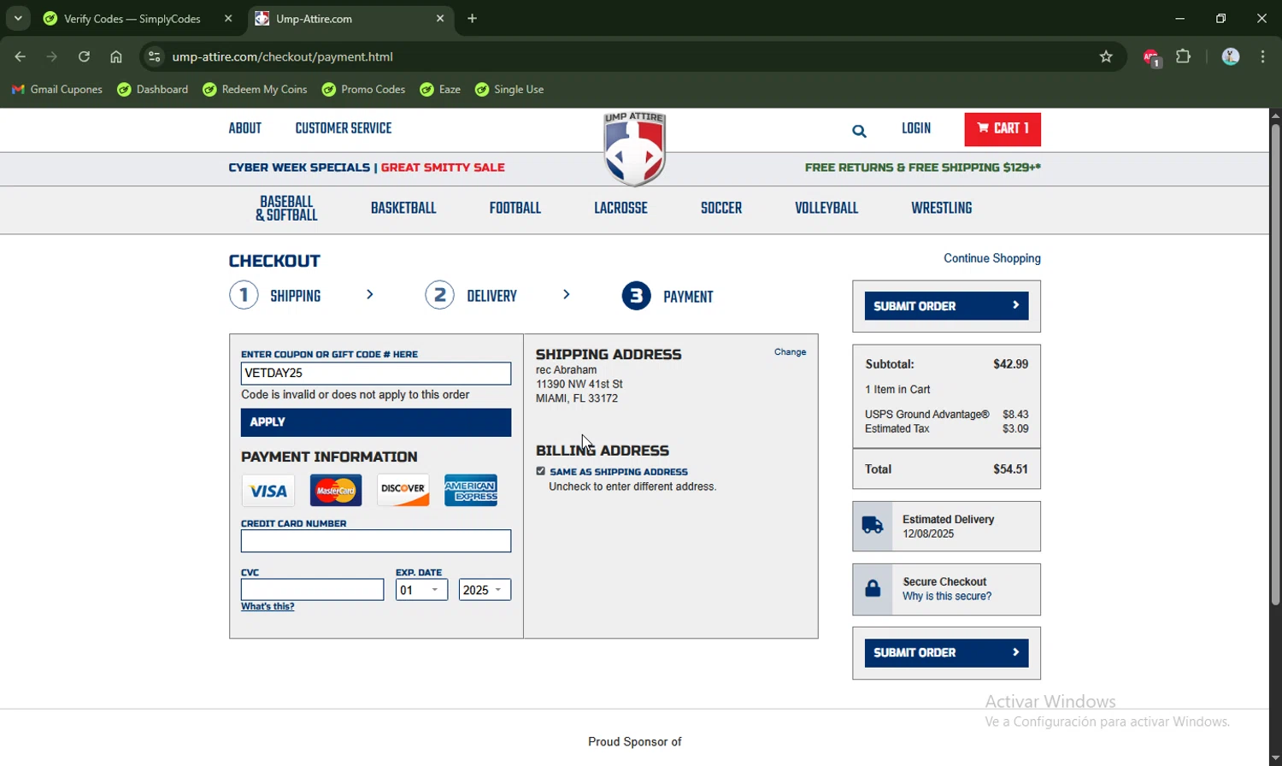Image resolution: width=1282 pixels, height=766 pixels.
Task: Open the Lacrosse category
Action: point(620,209)
